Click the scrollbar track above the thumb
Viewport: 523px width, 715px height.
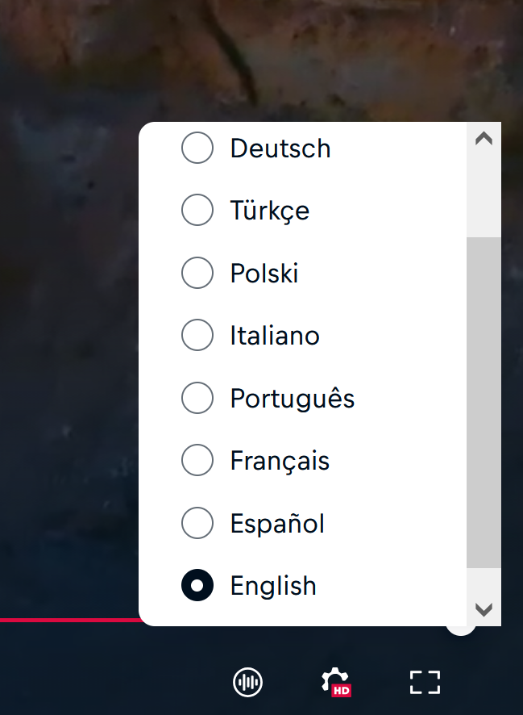click(484, 194)
